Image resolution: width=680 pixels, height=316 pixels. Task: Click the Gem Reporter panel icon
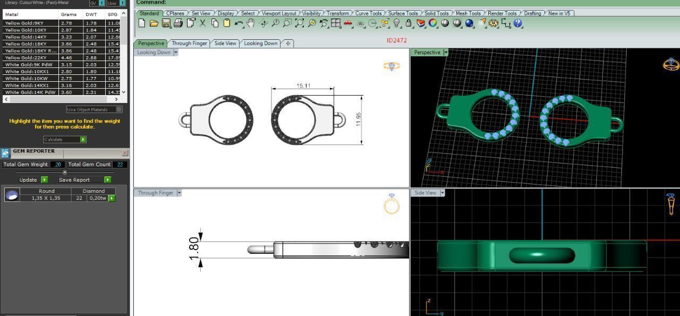[5, 153]
